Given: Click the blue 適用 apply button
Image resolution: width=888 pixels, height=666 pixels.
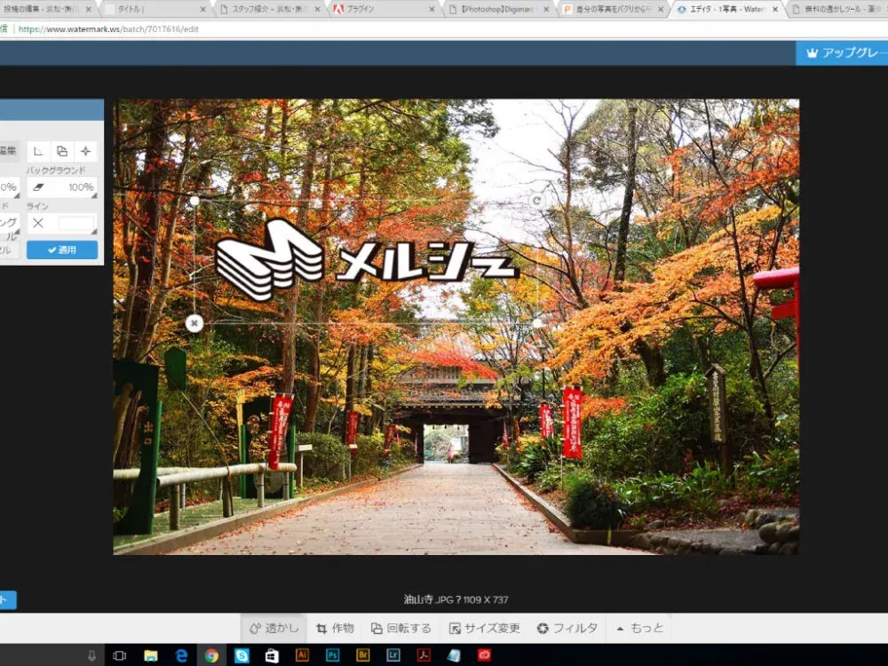Looking at the screenshot, I should coord(62,250).
